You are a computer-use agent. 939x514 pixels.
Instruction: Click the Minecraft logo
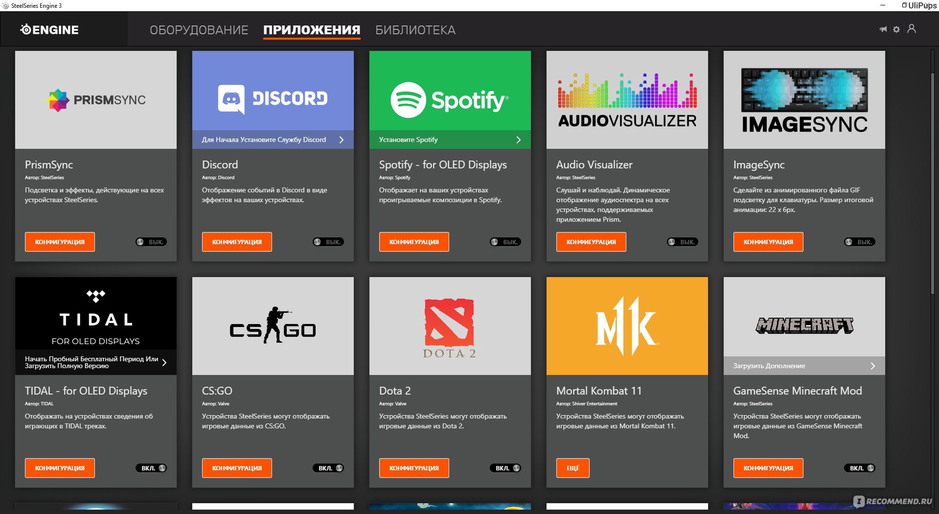tap(804, 326)
